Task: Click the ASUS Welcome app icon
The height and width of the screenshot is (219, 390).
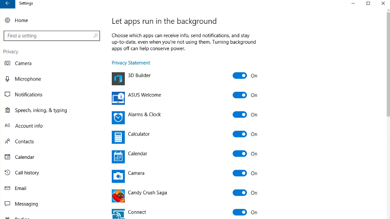Action: coord(118,98)
